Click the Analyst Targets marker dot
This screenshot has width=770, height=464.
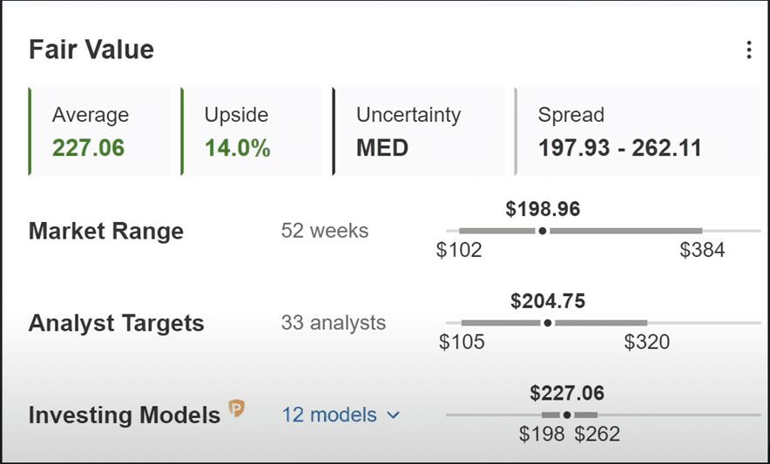(x=548, y=323)
